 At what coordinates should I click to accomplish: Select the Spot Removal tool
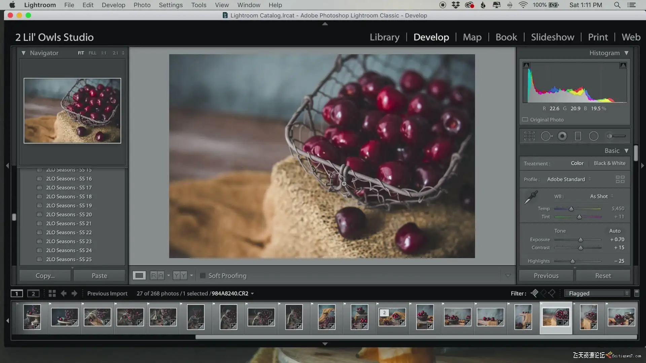tap(546, 136)
